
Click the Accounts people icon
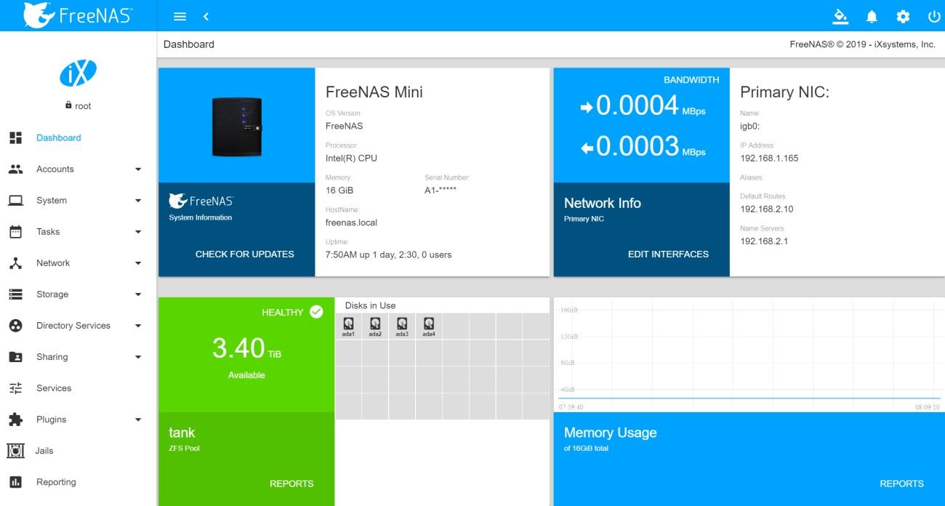point(15,169)
